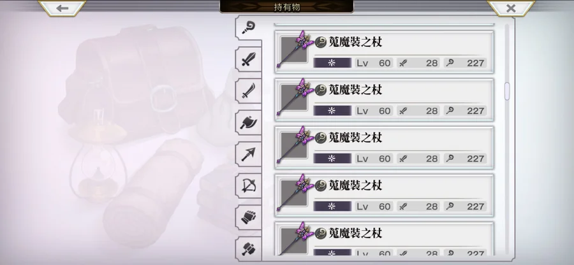
Task: Open the hammer weapon category tab
Action: (x=249, y=249)
